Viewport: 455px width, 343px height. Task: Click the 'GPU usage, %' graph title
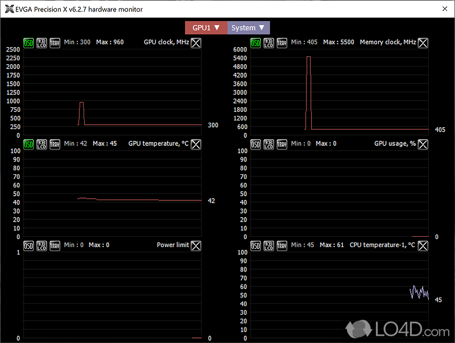[395, 144]
